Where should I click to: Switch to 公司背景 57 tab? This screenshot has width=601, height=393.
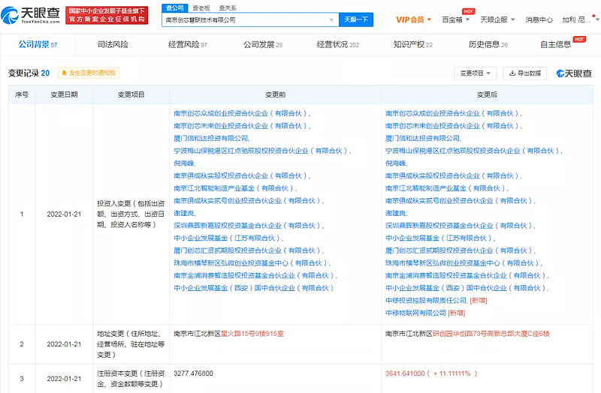[x=38, y=44]
